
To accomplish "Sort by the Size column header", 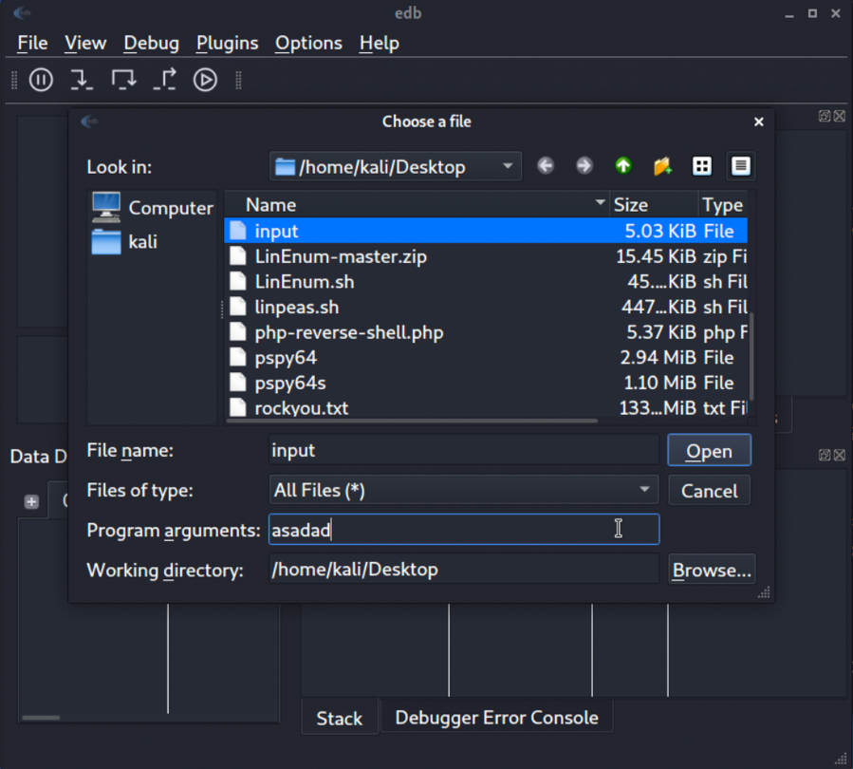I will click(x=654, y=205).
